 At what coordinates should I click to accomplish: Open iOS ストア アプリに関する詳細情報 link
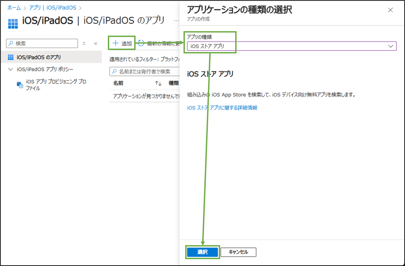(222, 108)
